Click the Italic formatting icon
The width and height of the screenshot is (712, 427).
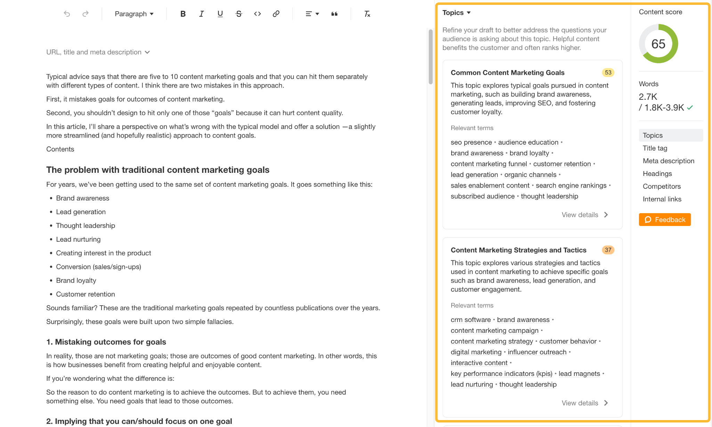click(201, 14)
